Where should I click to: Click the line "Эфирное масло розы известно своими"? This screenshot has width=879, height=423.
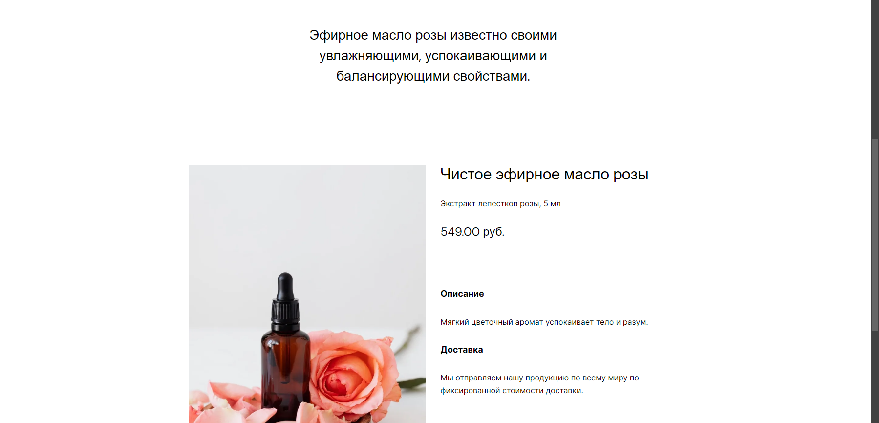(x=433, y=35)
